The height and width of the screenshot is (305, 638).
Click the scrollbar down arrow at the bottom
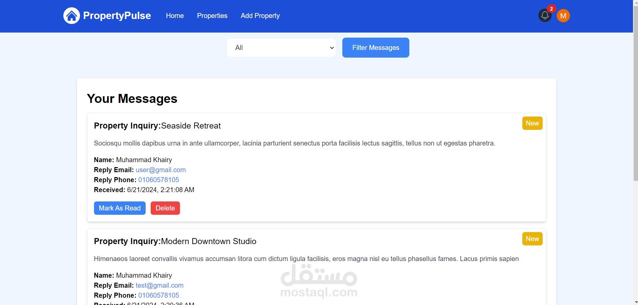pyautogui.click(x=635, y=302)
